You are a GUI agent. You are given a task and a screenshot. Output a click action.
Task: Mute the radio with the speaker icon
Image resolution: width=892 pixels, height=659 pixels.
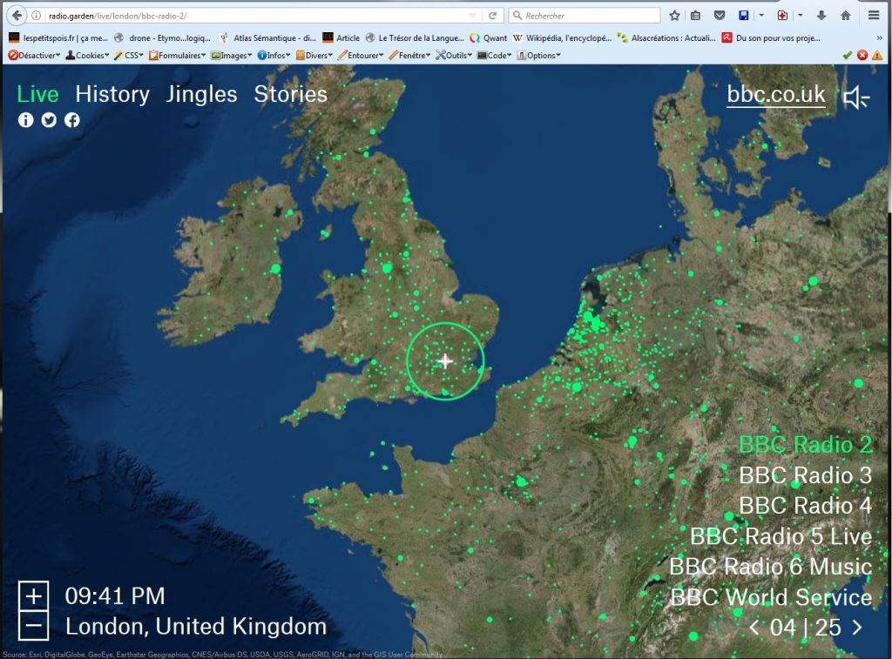point(855,98)
